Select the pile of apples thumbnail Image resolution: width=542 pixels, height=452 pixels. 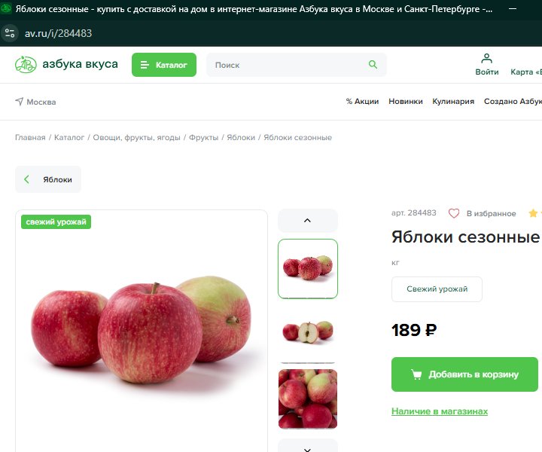(x=308, y=399)
